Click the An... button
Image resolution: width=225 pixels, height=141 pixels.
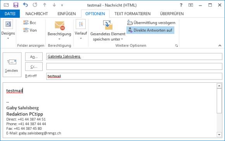coord(34,56)
